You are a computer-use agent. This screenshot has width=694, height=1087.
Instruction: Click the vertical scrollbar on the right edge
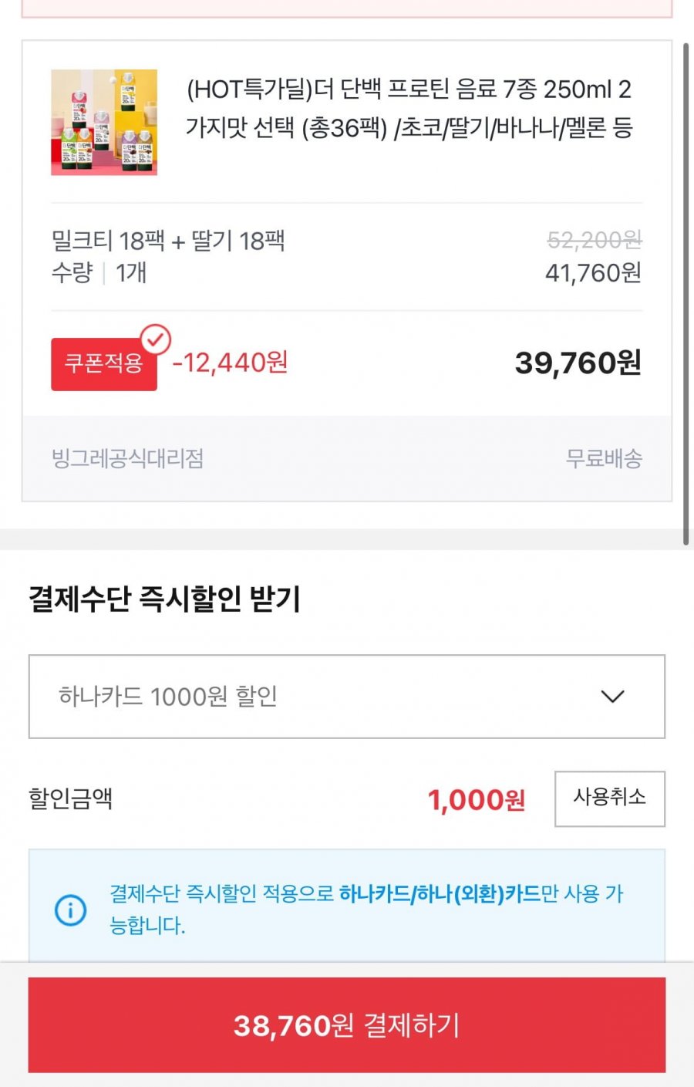pyautogui.click(x=686, y=293)
